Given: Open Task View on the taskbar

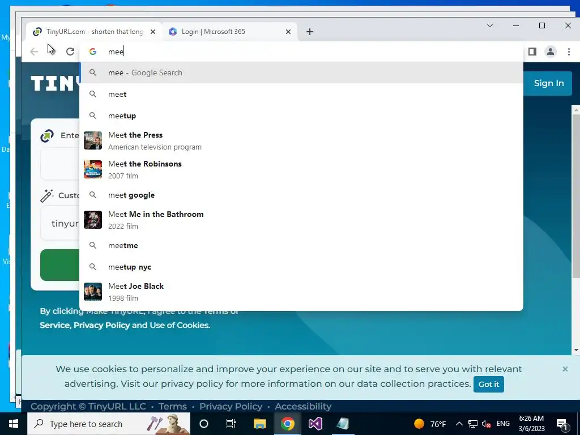Looking at the screenshot, I should [231, 424].
